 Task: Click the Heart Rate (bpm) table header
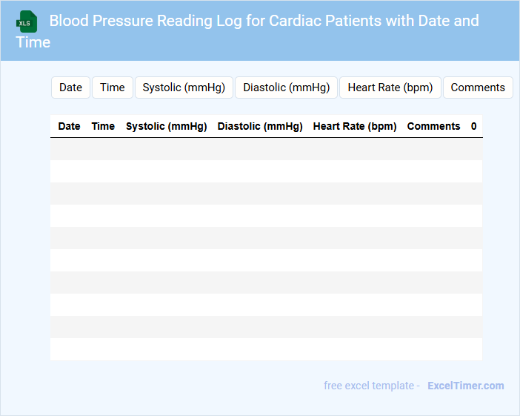click(x=355, y=126)
